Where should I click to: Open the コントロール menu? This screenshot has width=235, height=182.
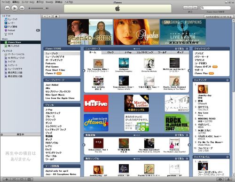click(28, 2)
